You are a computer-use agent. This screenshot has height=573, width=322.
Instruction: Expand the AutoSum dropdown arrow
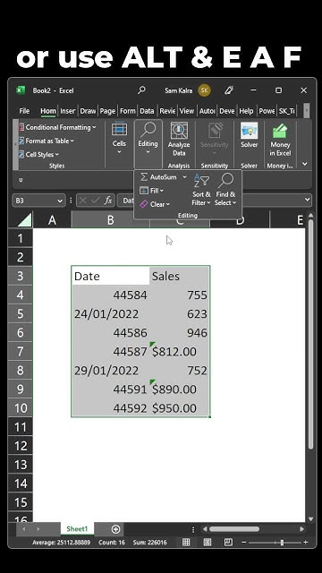tap(184, 177)
